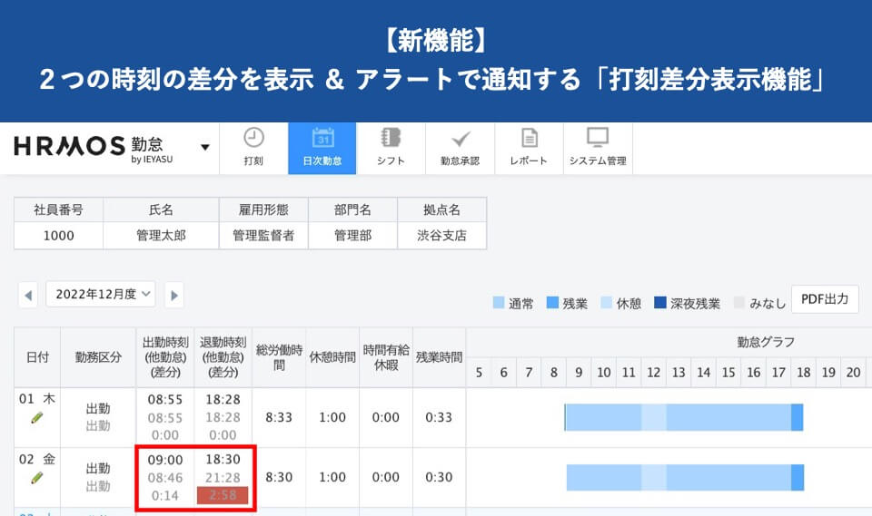This screenshot has width=872, height=516.
Task: Click the 管理監督者 employment type cell
Action: point(263,236)
